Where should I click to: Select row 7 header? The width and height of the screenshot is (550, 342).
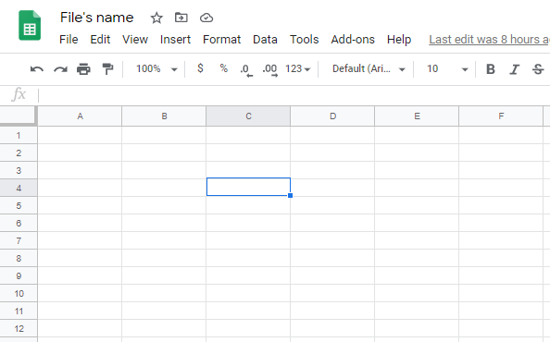coord(19,240)
